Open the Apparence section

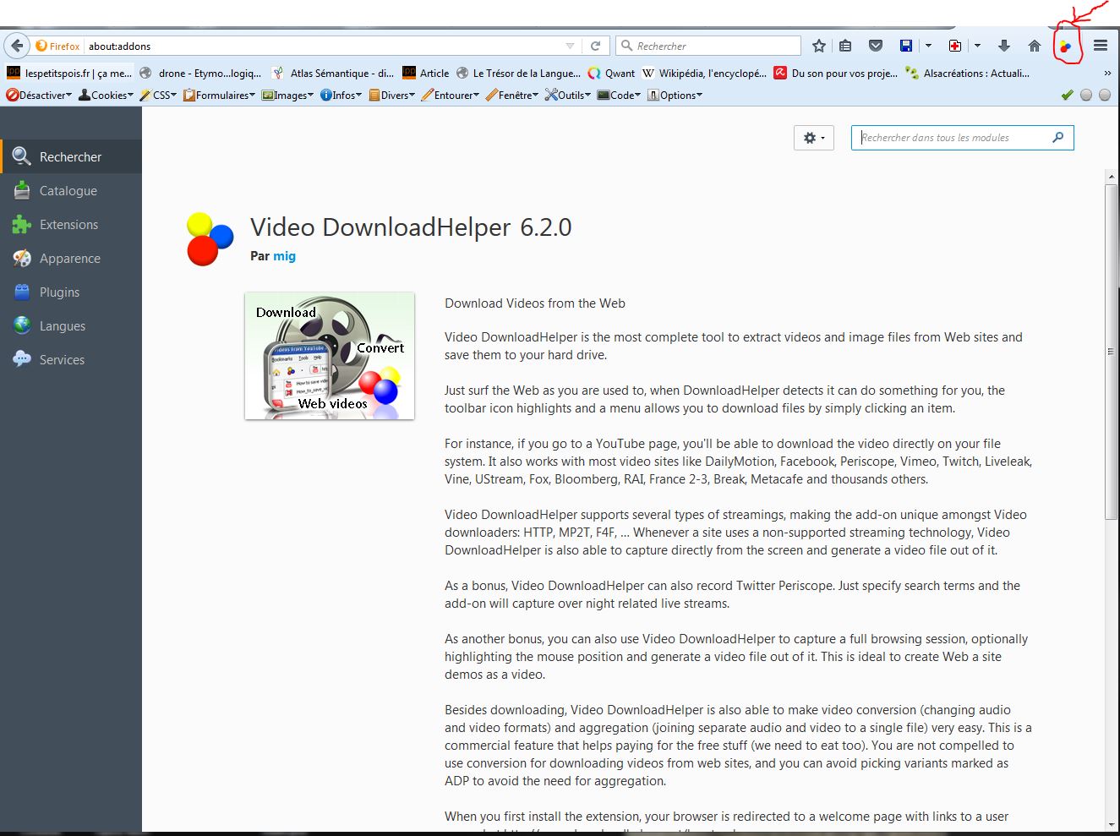[x=69, y=259]
